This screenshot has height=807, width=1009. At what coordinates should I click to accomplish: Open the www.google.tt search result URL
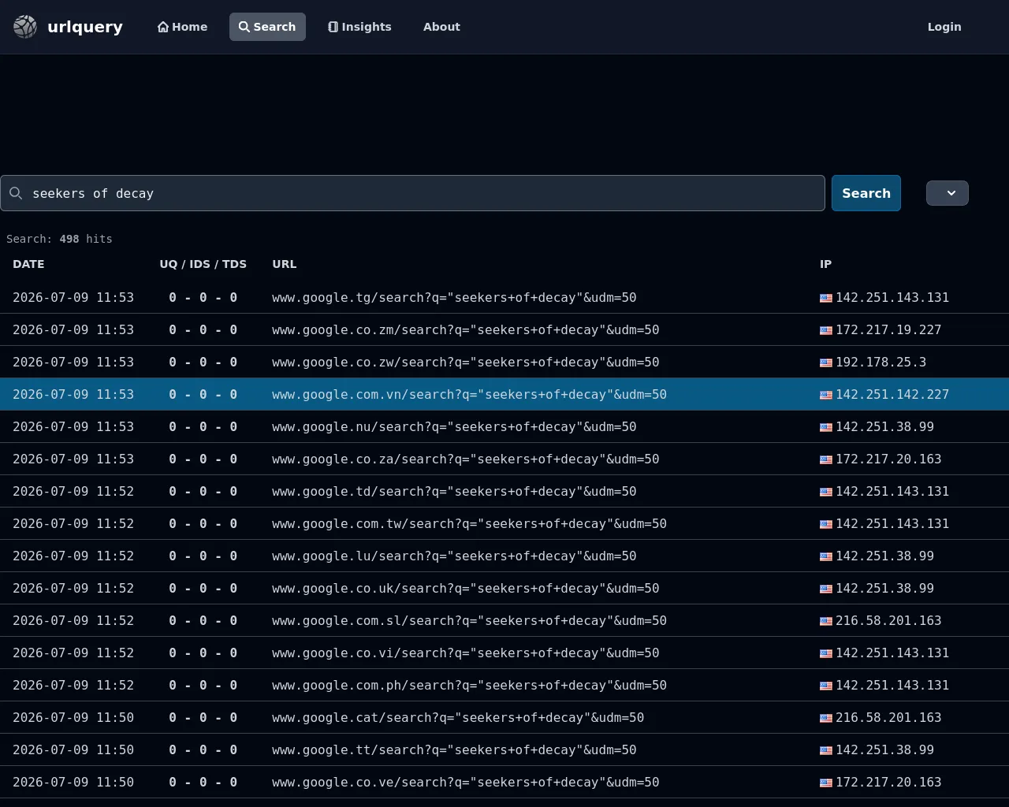pos(454,750)
